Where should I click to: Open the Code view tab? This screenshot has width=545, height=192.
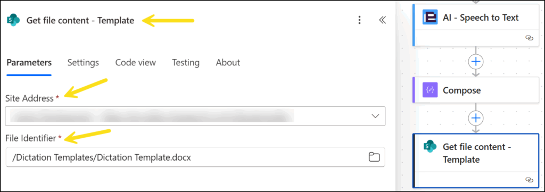[136, 63]
